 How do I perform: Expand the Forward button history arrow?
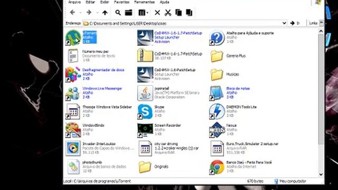pyautogui.click(x=97, y=13)
